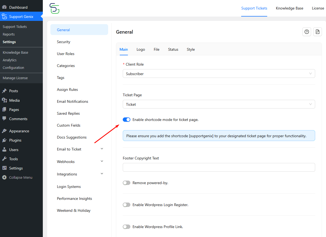Click Analytics link in WordPress sidebar
Screen dimensions: 326x237
tap(9, 60)
